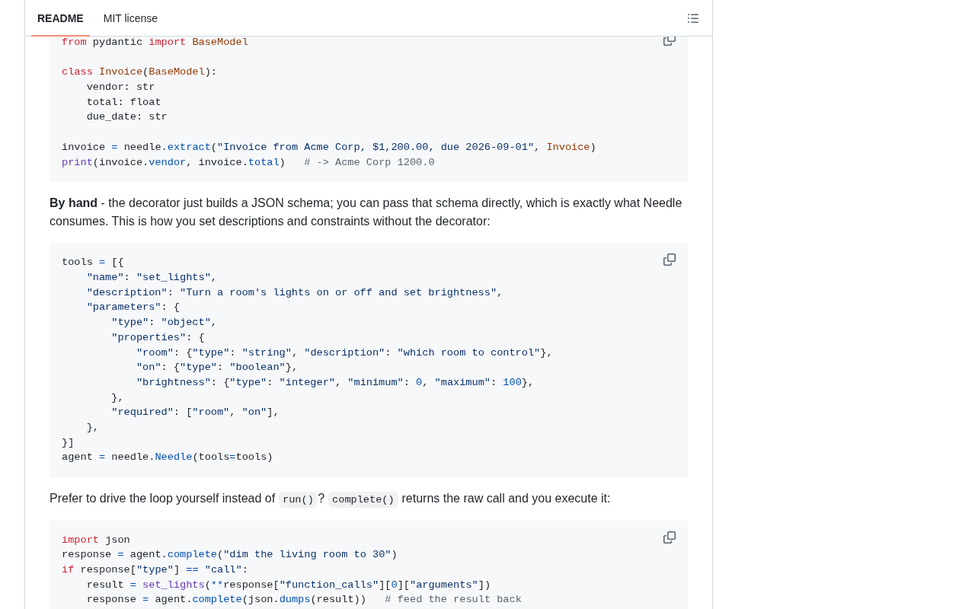Switch to the README tab
The image size is (975, 609).
60,18
